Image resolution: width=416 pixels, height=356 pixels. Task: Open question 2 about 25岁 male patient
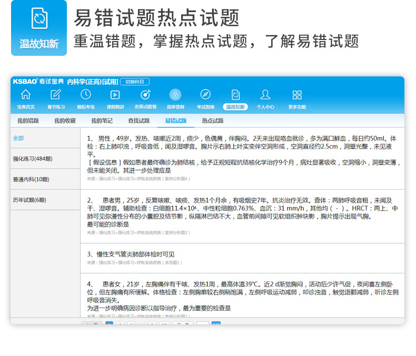[242, 216]
